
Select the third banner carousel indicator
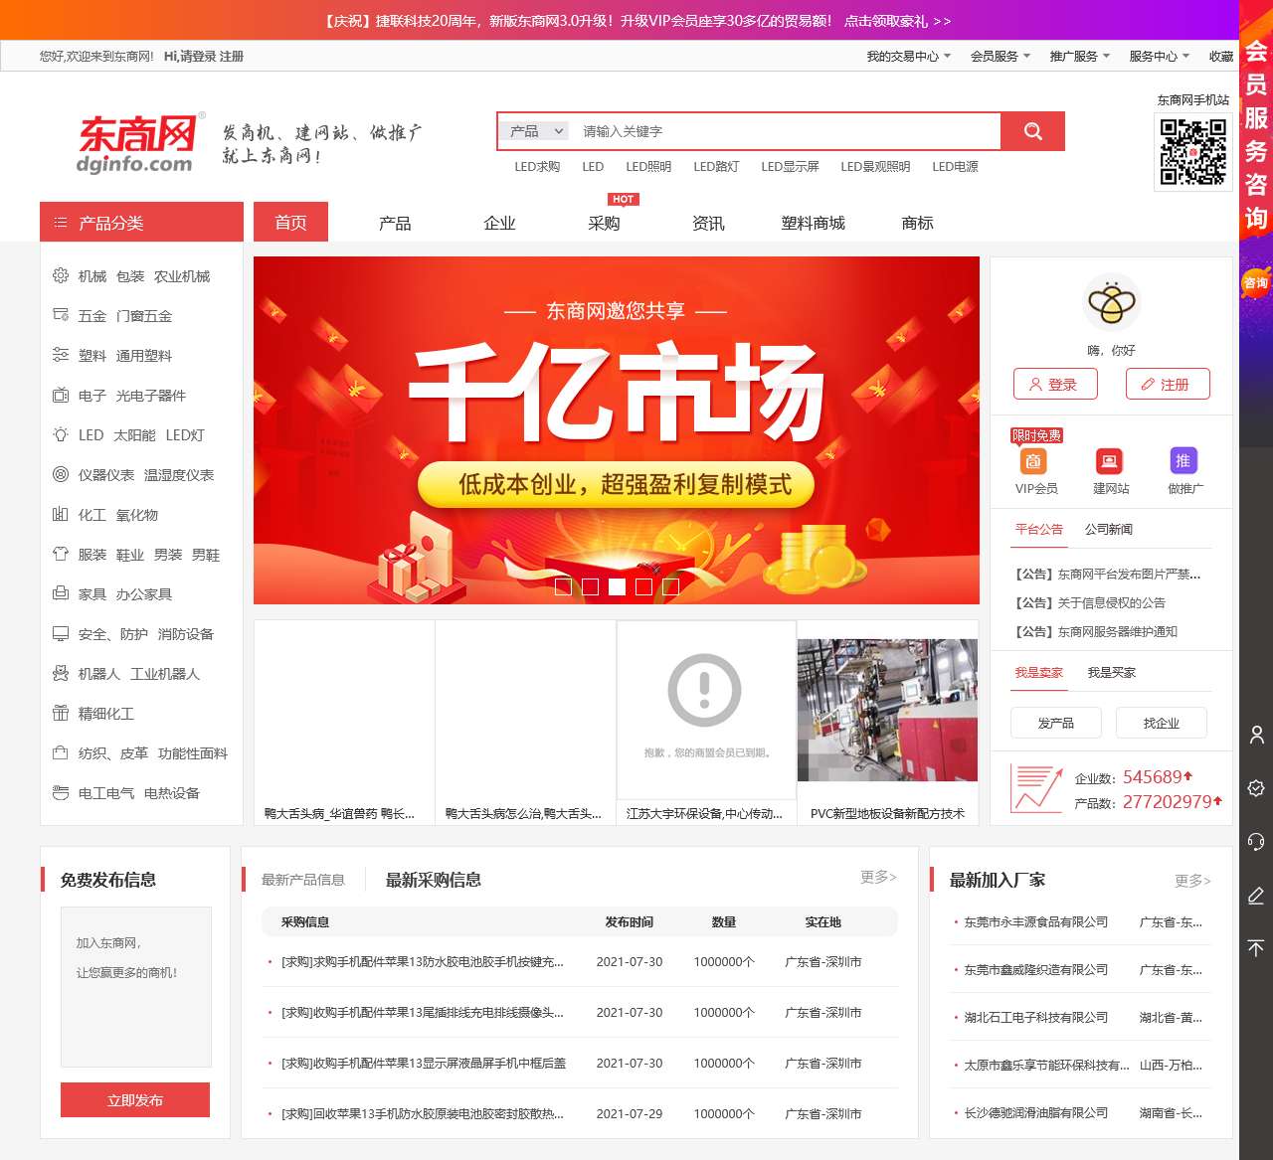617,587
